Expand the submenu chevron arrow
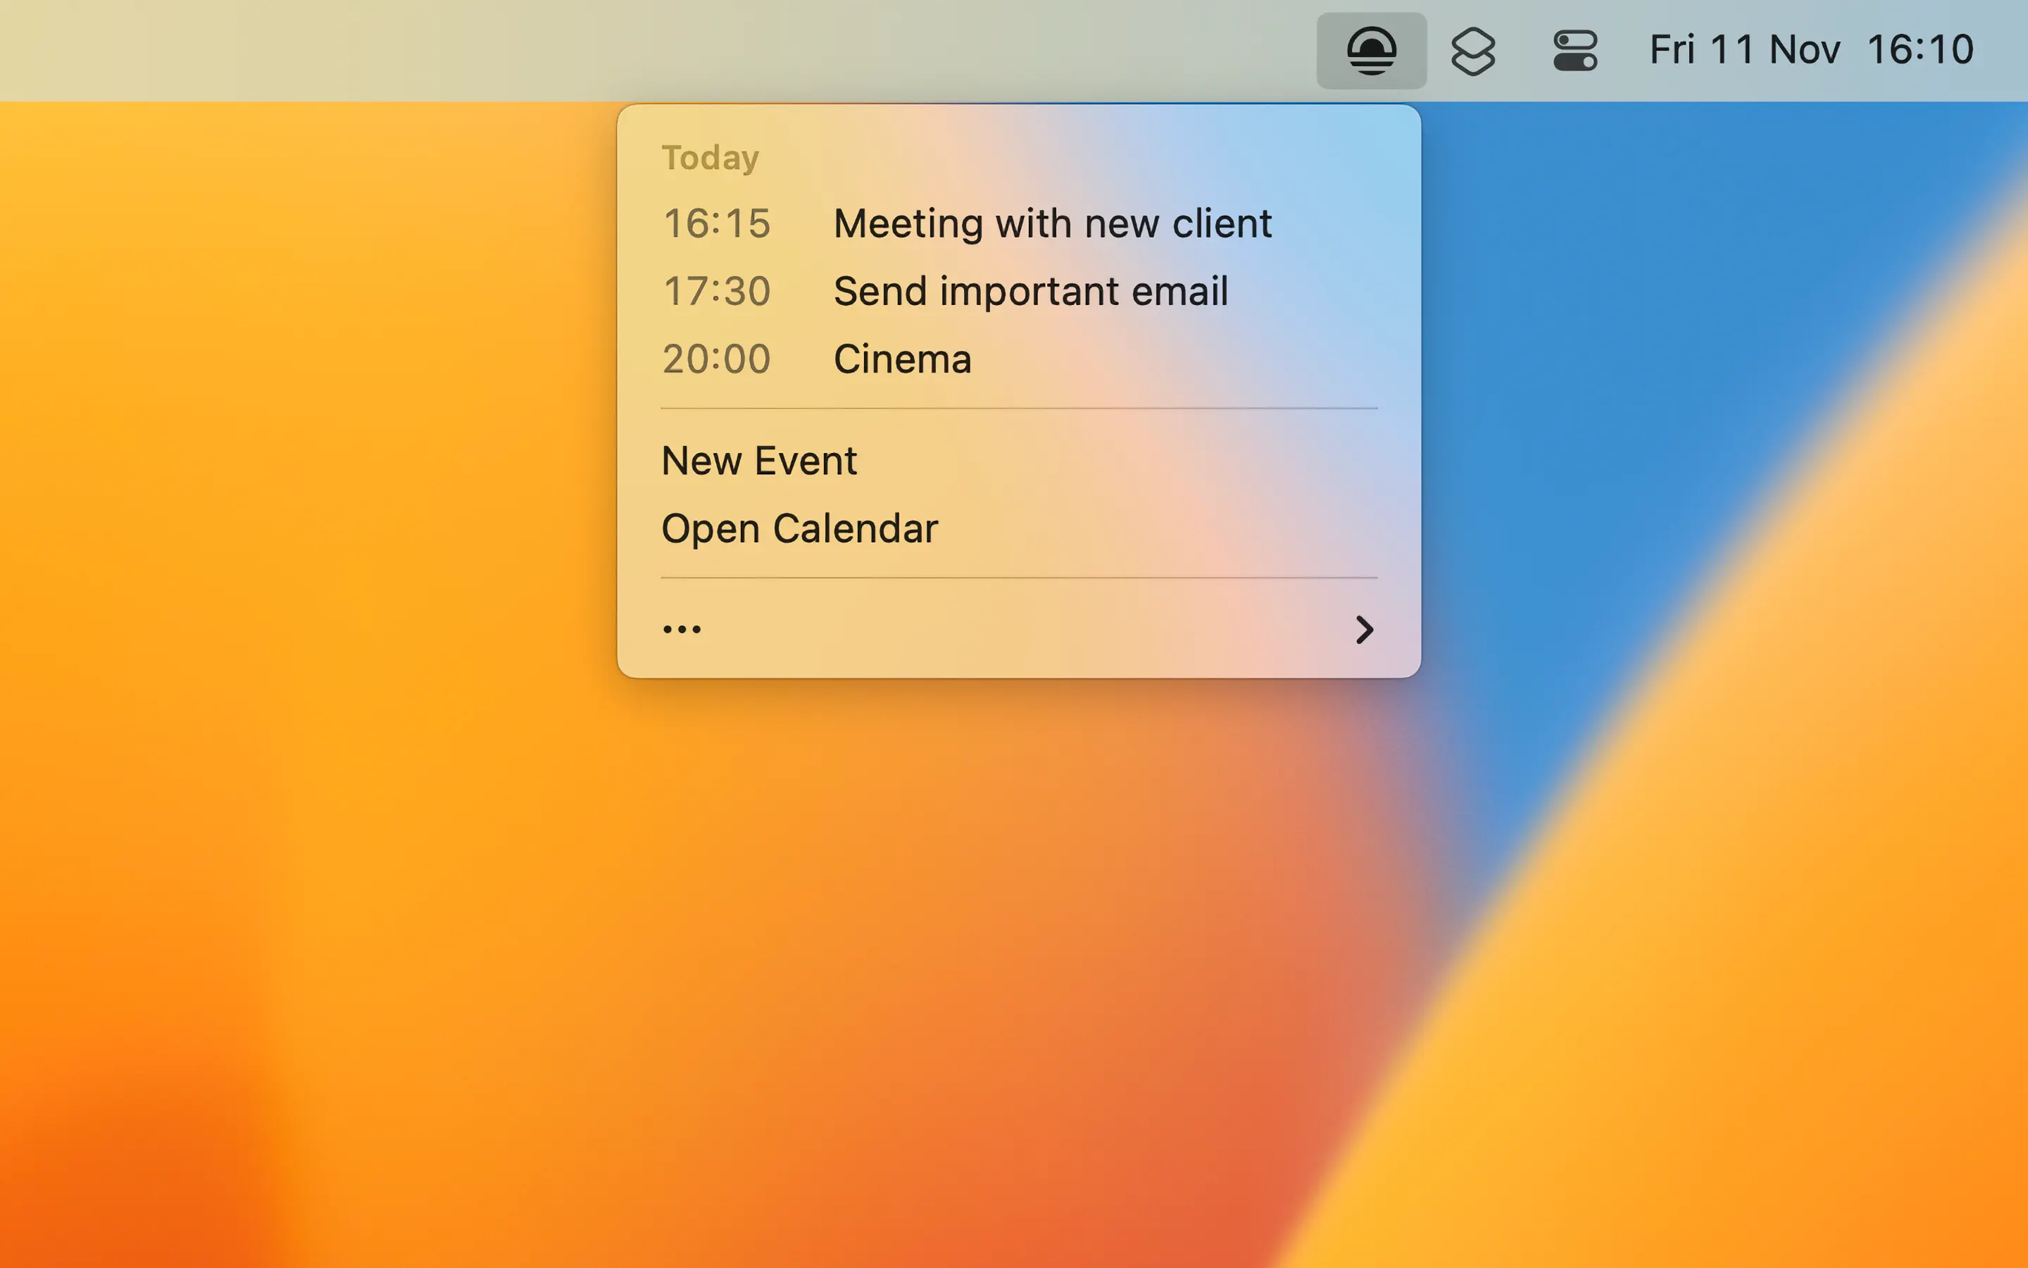 point(1363,629)
